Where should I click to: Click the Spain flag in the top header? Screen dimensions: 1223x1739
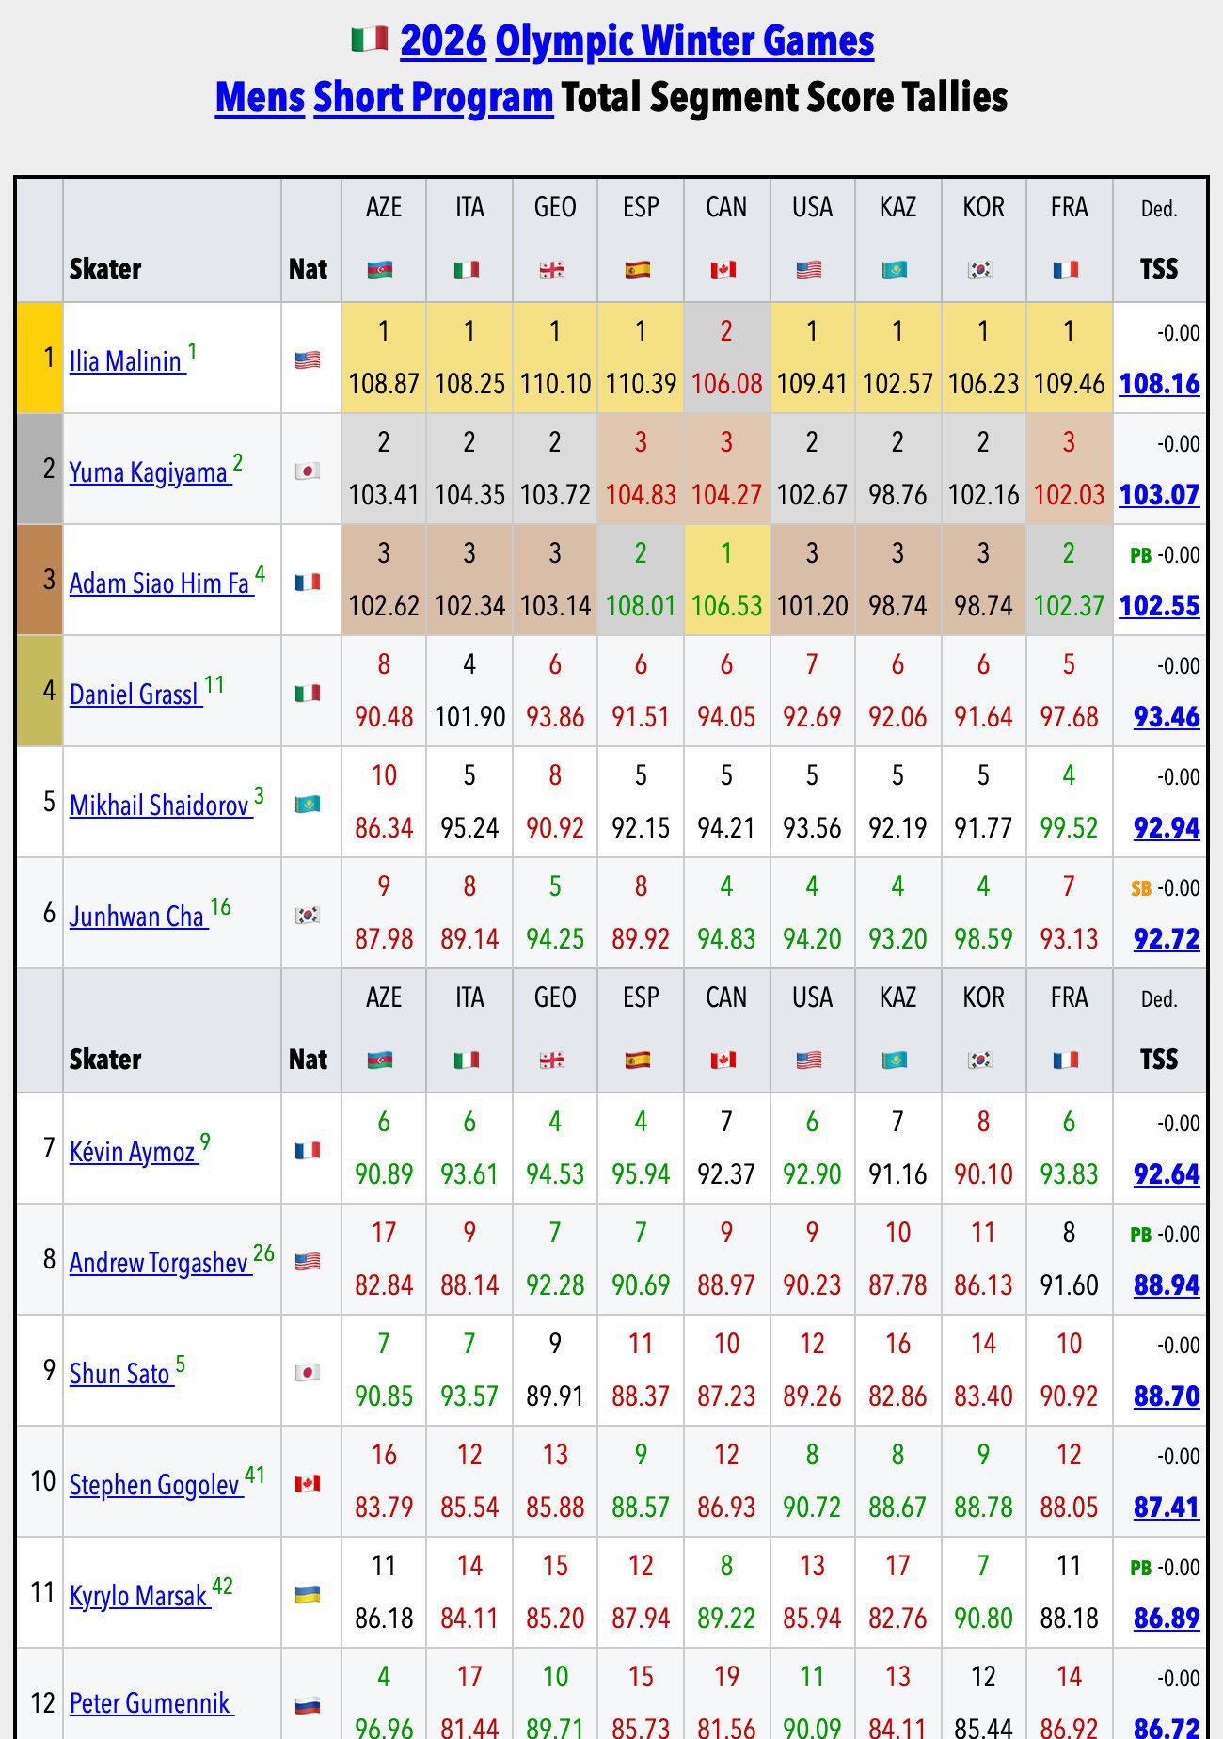(638, 270)
